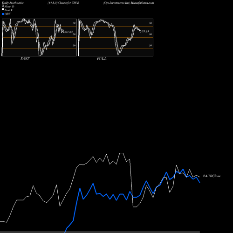Select the '(14,3,3) Charts for CYS-B' heading
Screen dimensions: 233x233
(x=63, y=3)
